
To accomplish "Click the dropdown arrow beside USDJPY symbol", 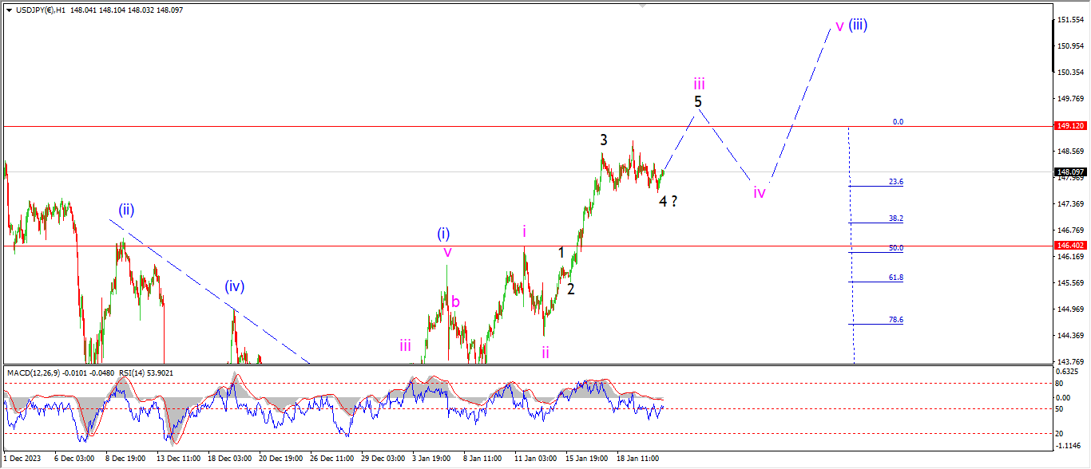I will tap(9, 10).
